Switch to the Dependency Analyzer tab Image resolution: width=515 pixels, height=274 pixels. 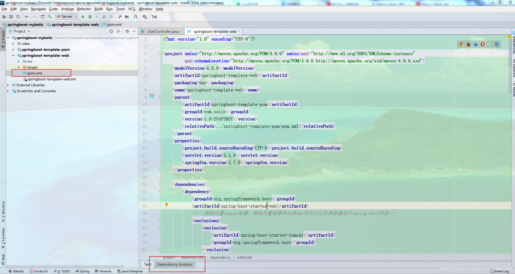pos(175,264)
